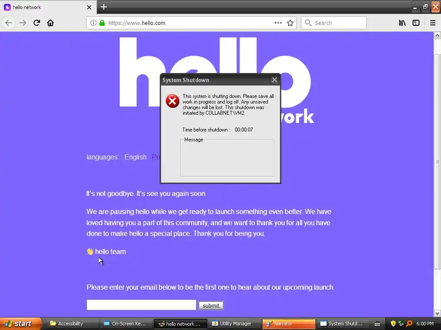Bookmark this page with the star
The height and width of the screenshot is (330, 441).
[x=290, y=23]
